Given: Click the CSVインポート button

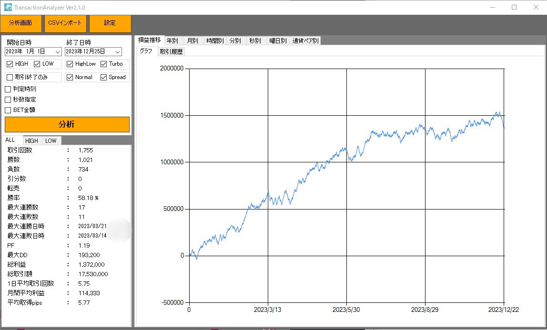Looking at the screenshot, I should [x=65, y=23].
